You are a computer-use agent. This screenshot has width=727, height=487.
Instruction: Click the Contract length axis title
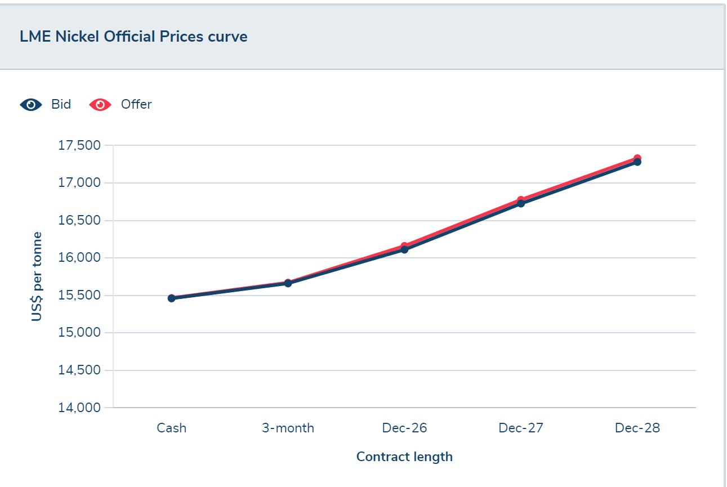(404, 457)
